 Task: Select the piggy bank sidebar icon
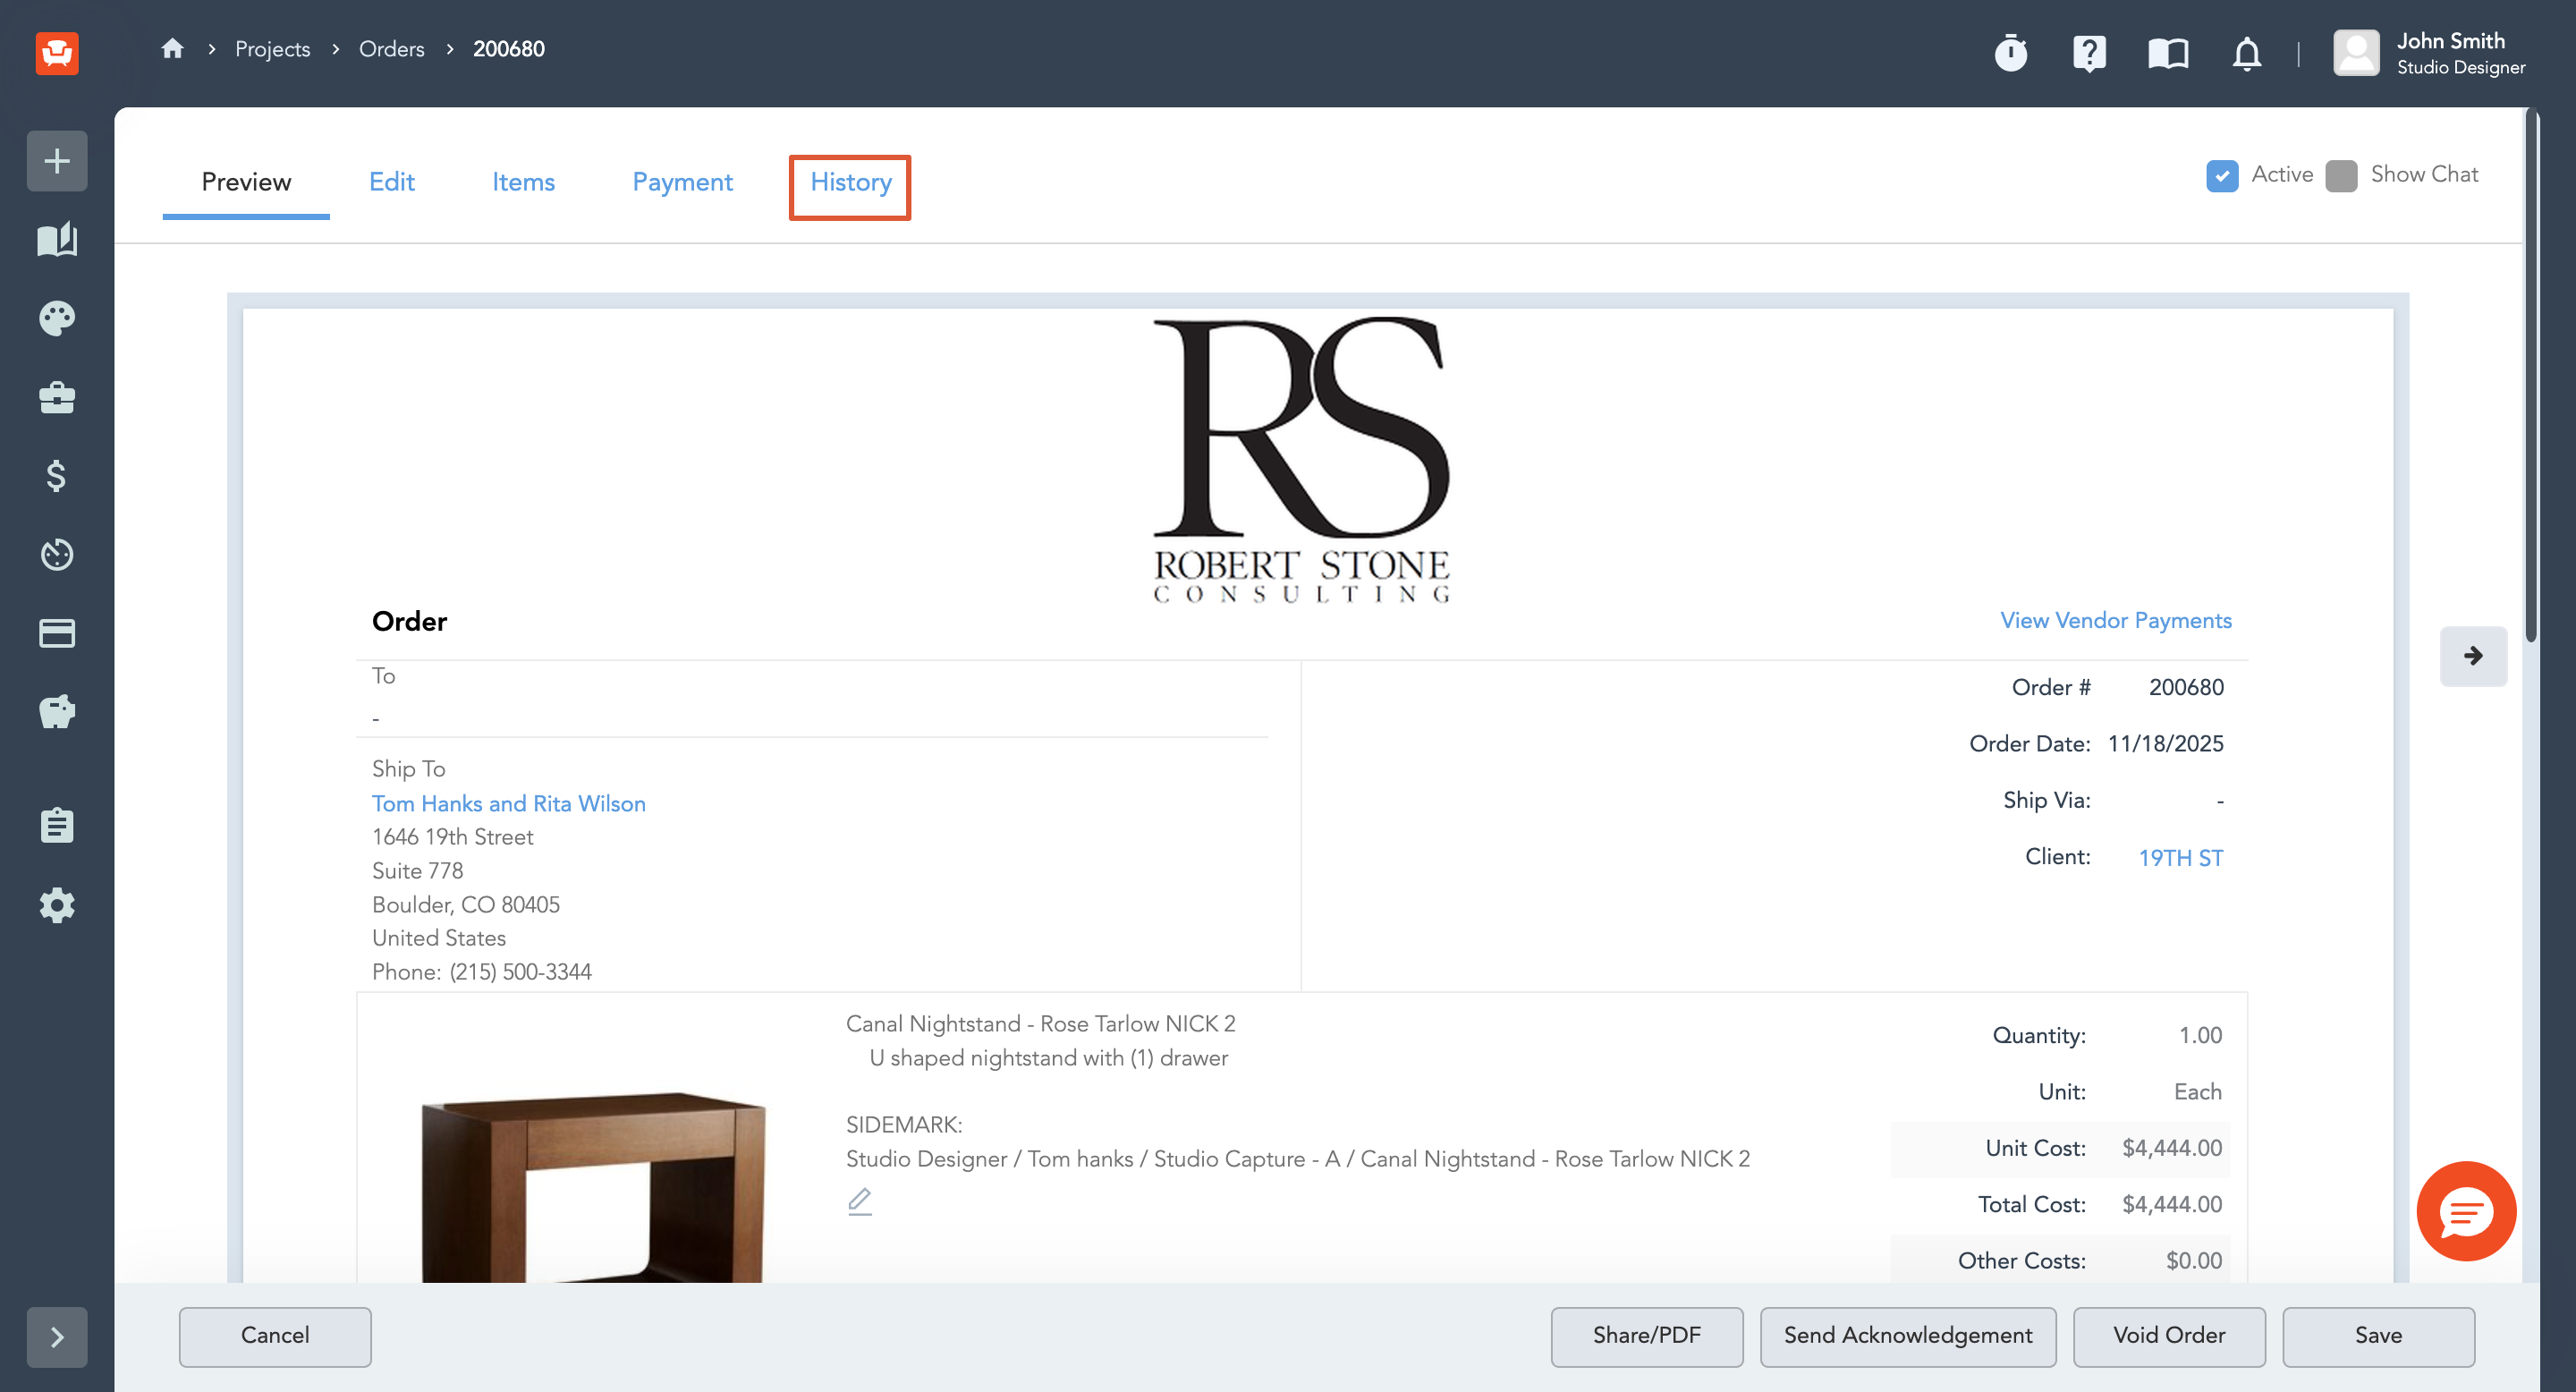coord(57,712)
